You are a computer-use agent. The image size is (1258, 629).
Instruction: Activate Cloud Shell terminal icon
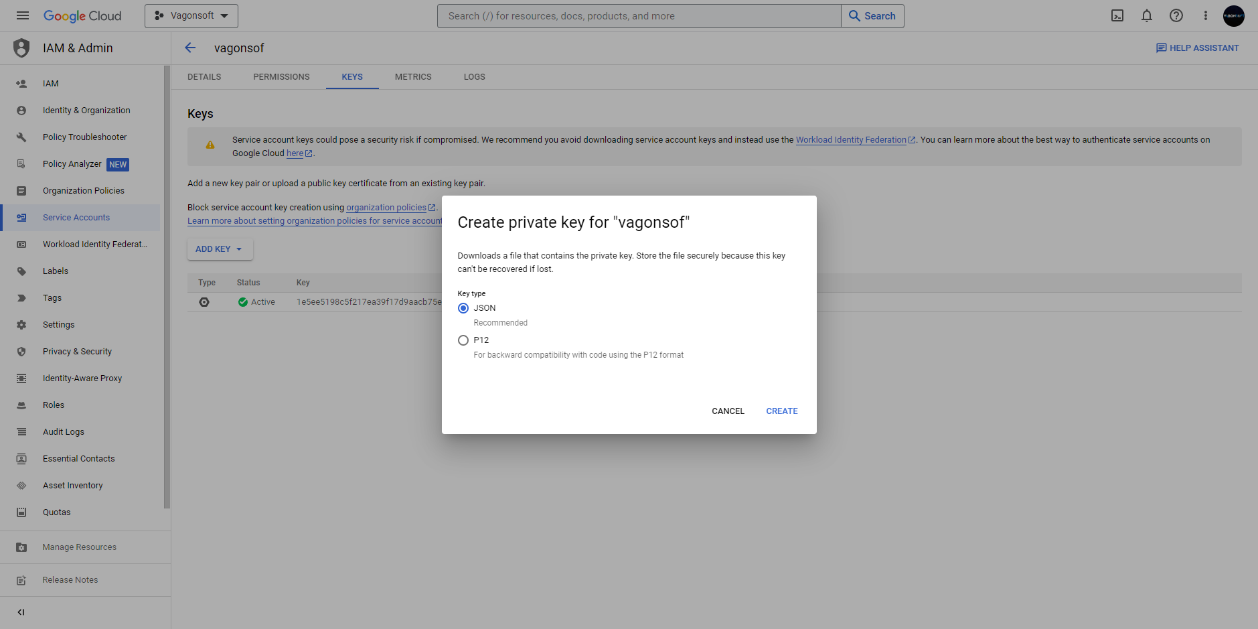tap(1117, 15)
